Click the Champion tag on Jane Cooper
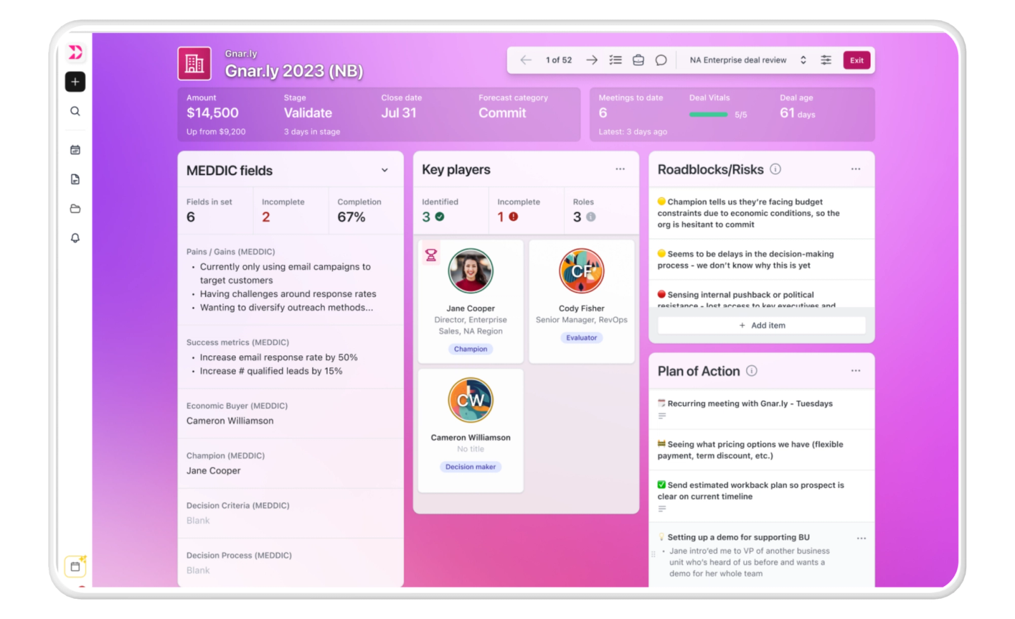The height and width of the screenshot is (619, 1015). pyautogui.click(x=471, y=349)
